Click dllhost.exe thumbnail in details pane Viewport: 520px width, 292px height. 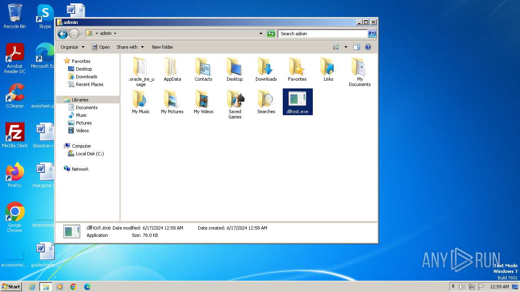[x=72, y=231]
